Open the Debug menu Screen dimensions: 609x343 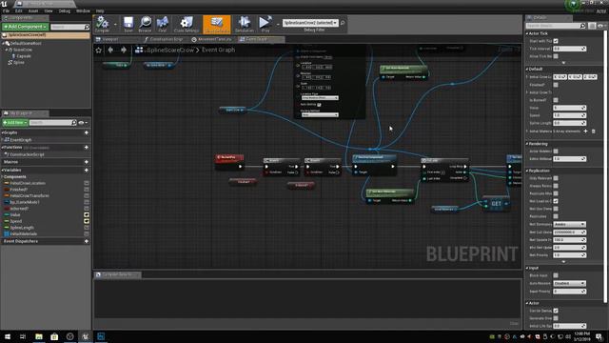coord(65,10)
